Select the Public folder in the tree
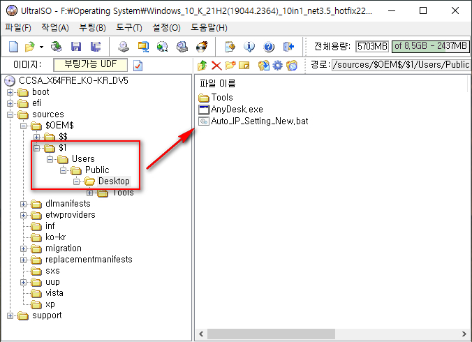 97,170
